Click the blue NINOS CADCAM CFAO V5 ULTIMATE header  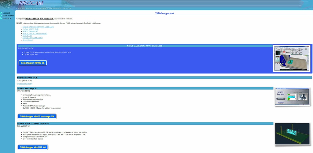pyautogui.click(x=145, y=46)
